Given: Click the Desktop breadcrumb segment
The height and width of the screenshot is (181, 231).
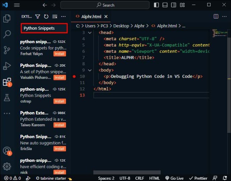Looking at the screenshot, I should coord(121,26).
